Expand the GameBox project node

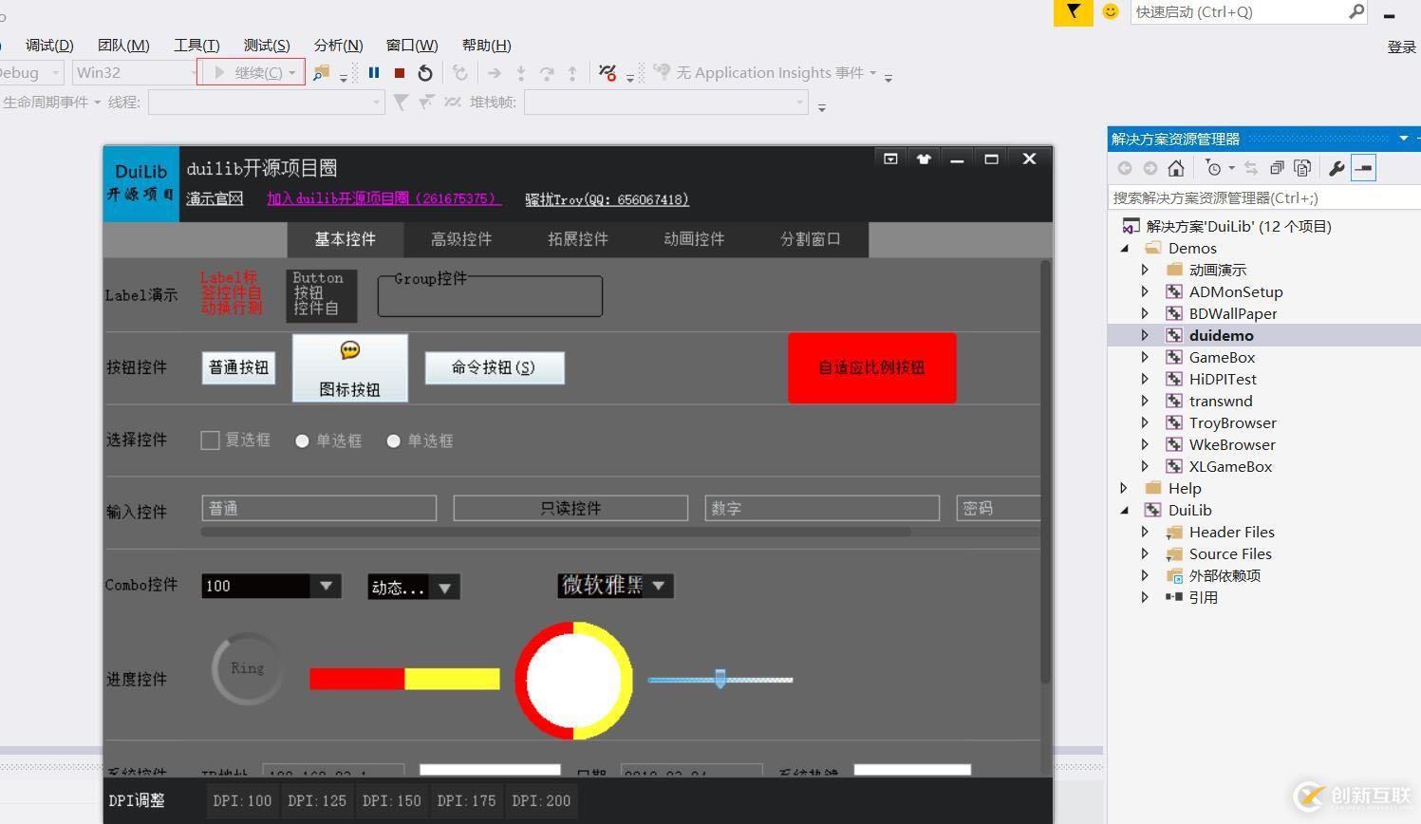pyautogui.click(x=1145, y=357)
